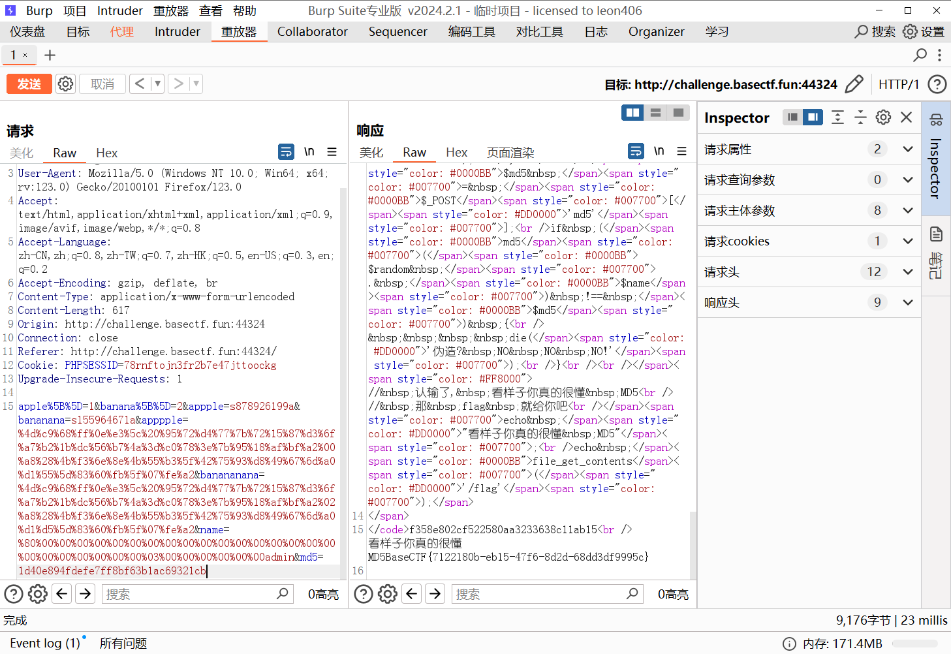Switch to the 代理 tab
The image size is (951, 654).
click(x=122, y=31)
